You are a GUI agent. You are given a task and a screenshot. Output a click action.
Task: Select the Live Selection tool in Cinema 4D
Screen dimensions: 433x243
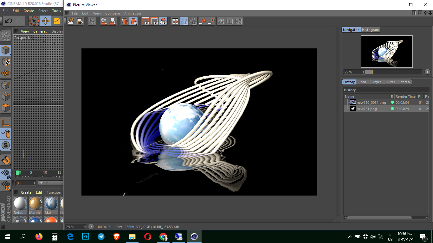pos(34,21)
